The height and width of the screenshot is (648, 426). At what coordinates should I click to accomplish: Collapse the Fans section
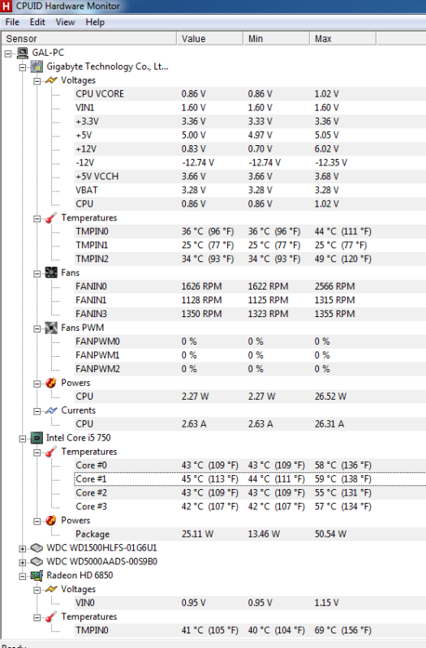click(37, 273)
